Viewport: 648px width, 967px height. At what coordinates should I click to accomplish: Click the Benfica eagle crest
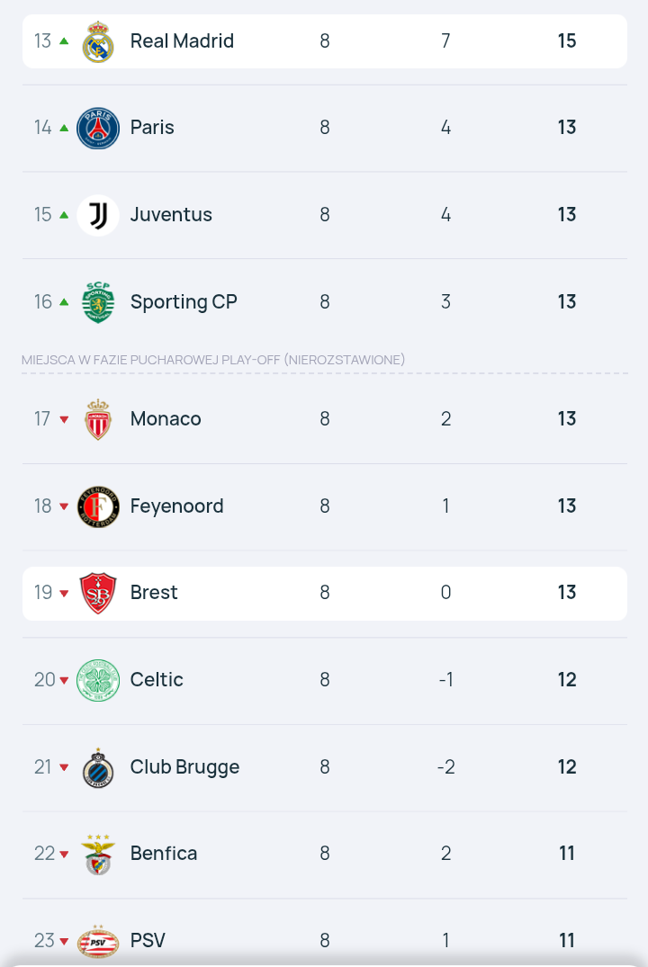coord(98,855)
